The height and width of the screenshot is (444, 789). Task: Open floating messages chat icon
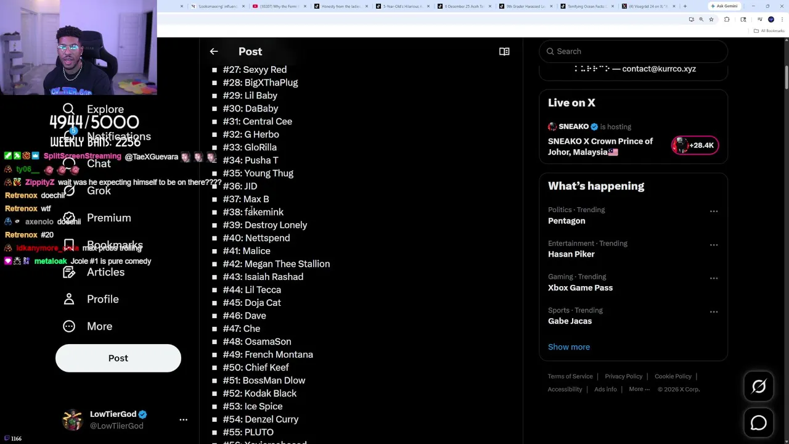pyautogui.click(x=759, y=422)
